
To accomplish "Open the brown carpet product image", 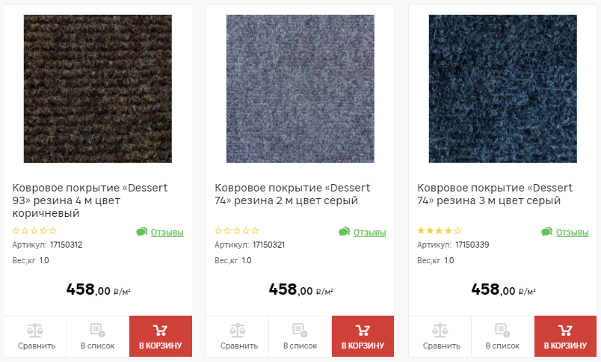I will pos(98,89).
